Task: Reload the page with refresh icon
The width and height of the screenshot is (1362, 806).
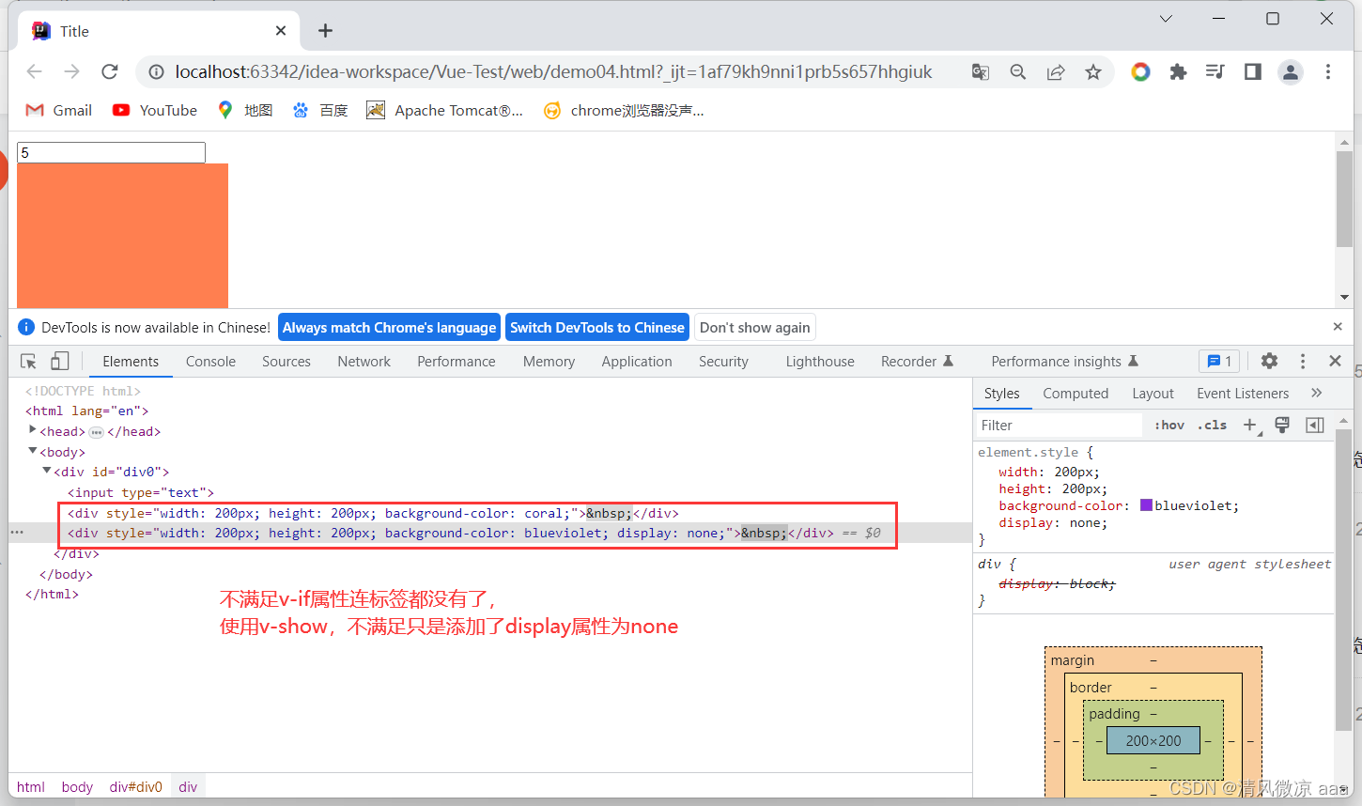Action: 110,71
